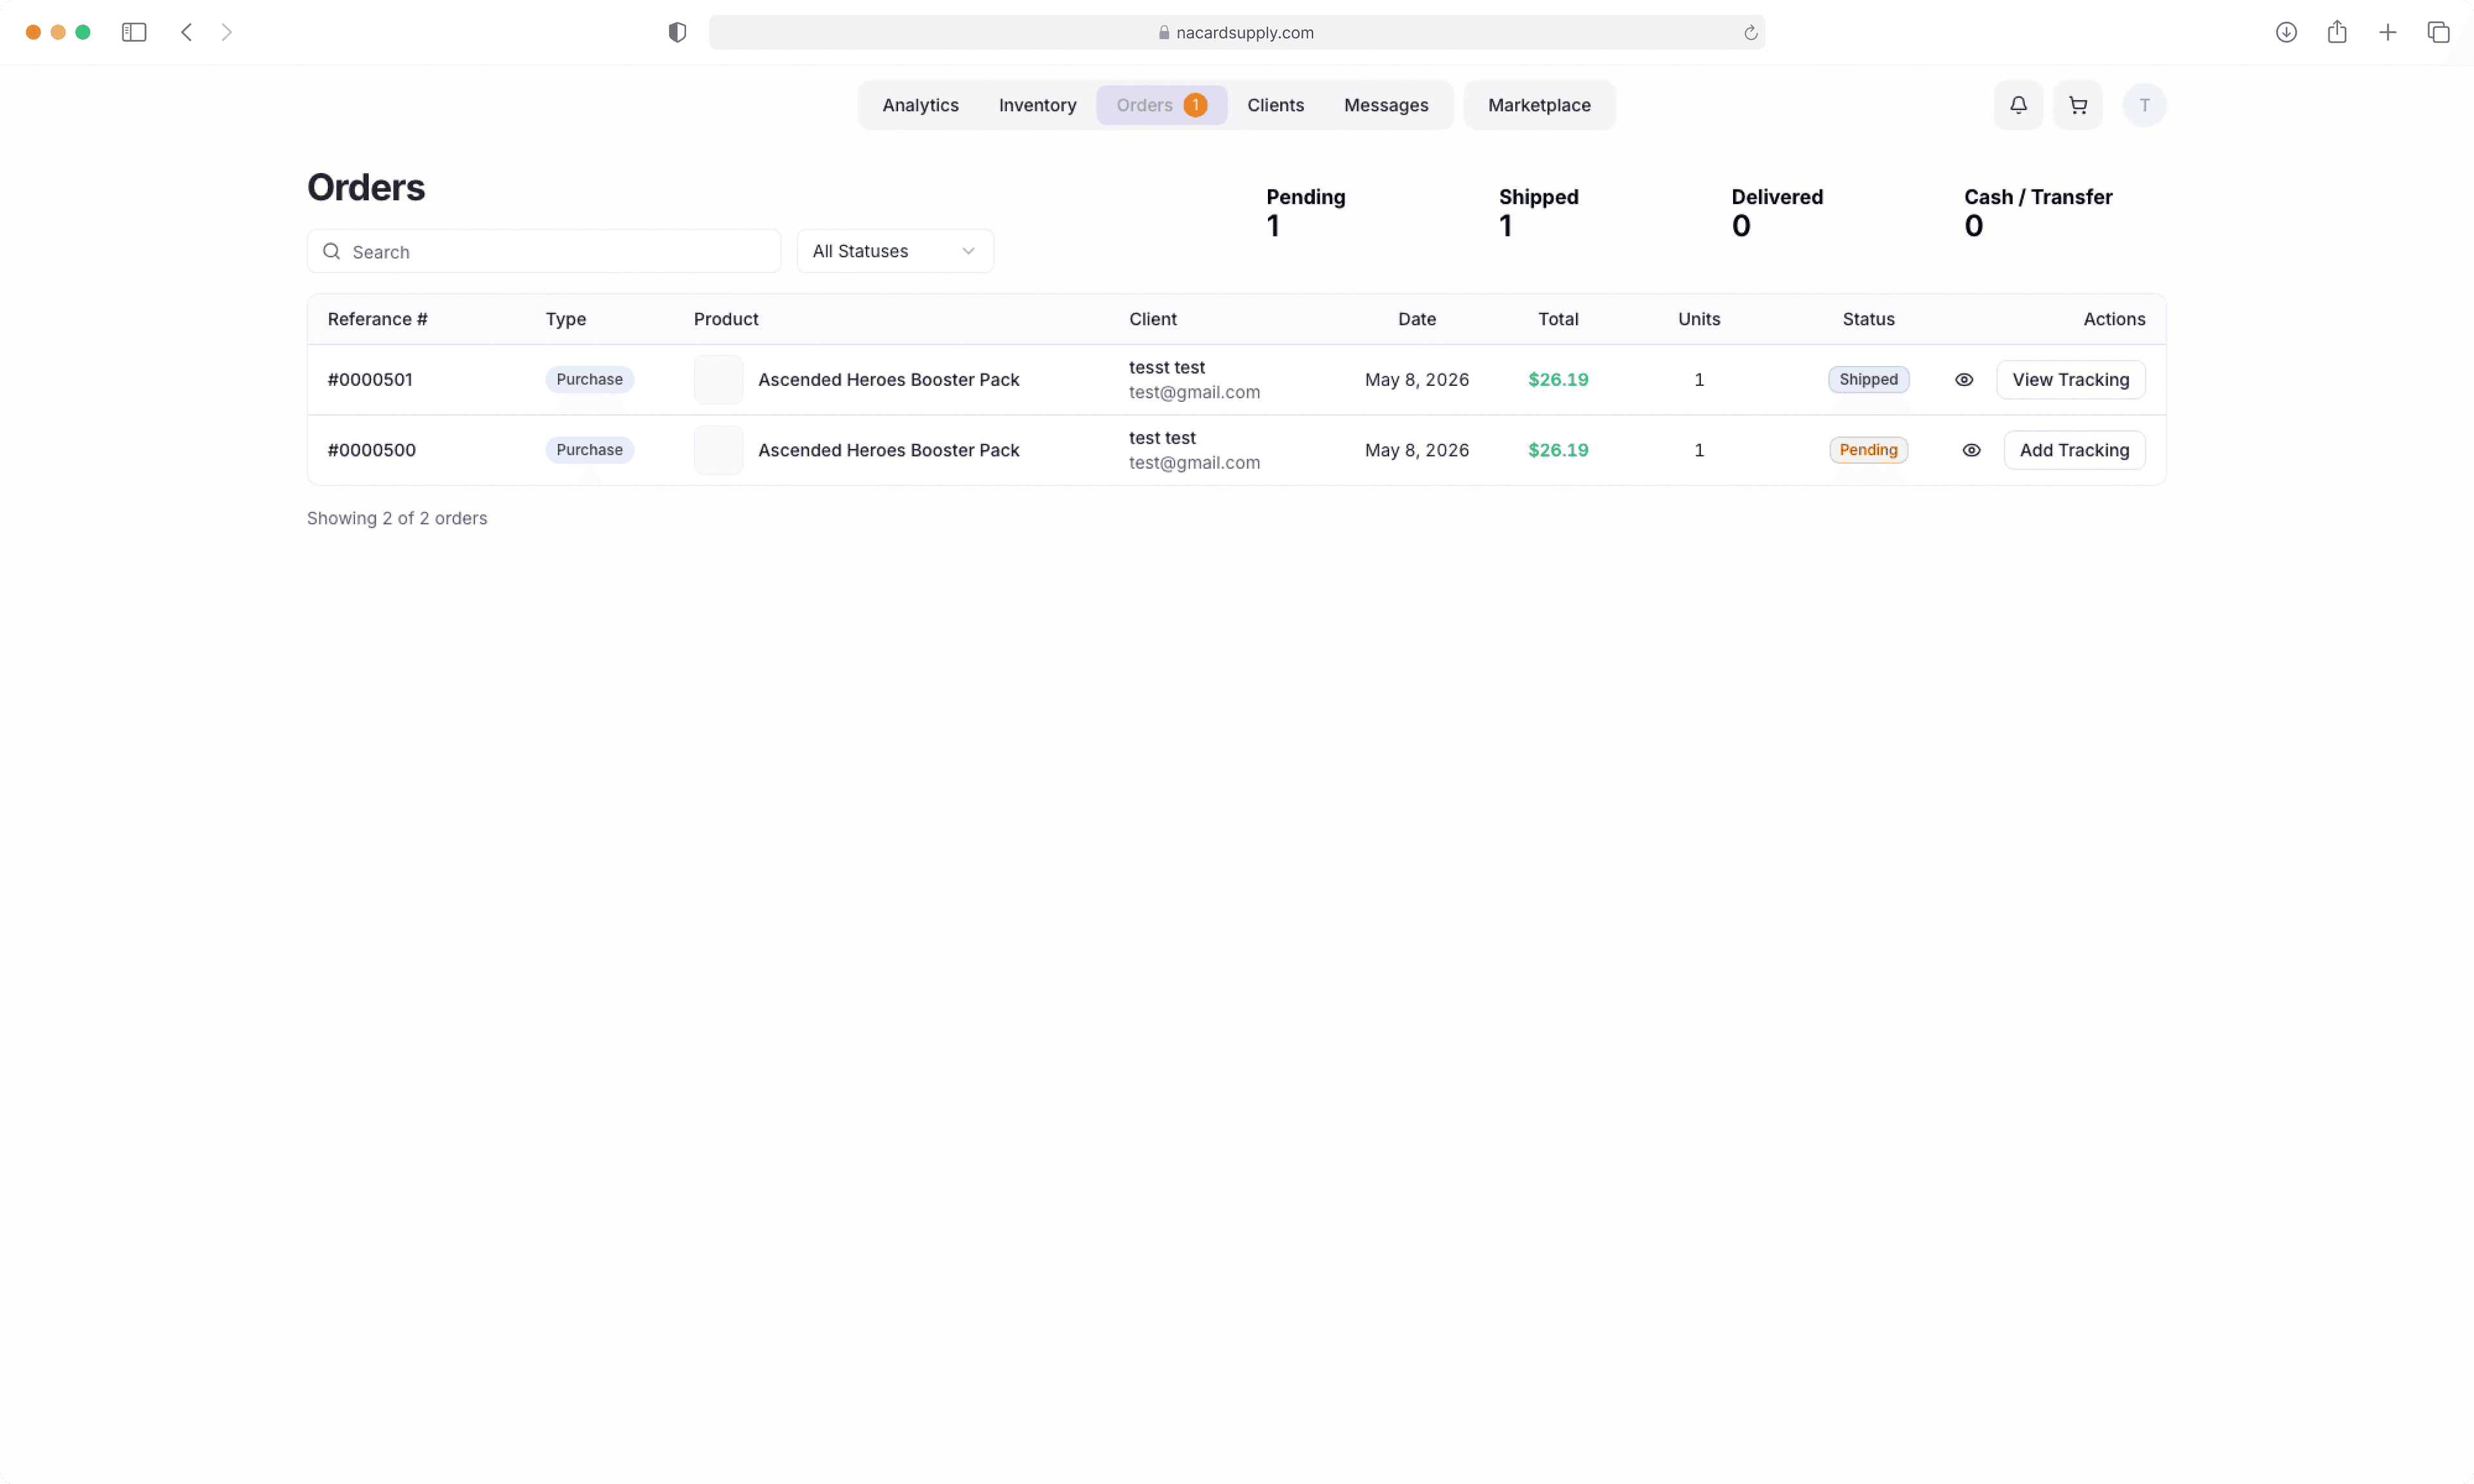Click the Status column header
Screen dimensions: 2474x1484
tap(1868, 319)
